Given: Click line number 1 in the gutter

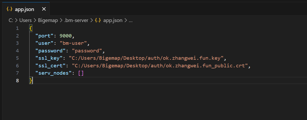Looking at the screenshot, I should click(x=17, y=28).
